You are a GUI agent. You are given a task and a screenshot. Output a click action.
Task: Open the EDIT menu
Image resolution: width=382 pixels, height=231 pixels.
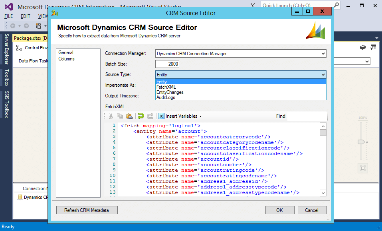25,16
